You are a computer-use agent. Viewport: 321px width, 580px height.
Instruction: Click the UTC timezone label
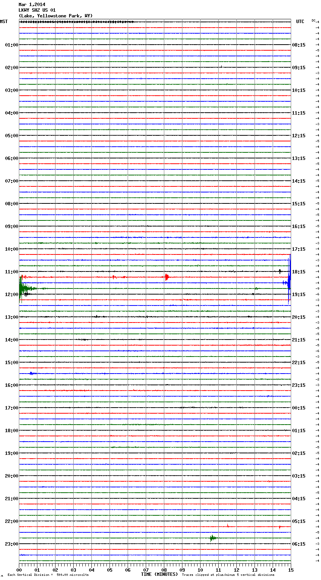(x=300, y=22)
